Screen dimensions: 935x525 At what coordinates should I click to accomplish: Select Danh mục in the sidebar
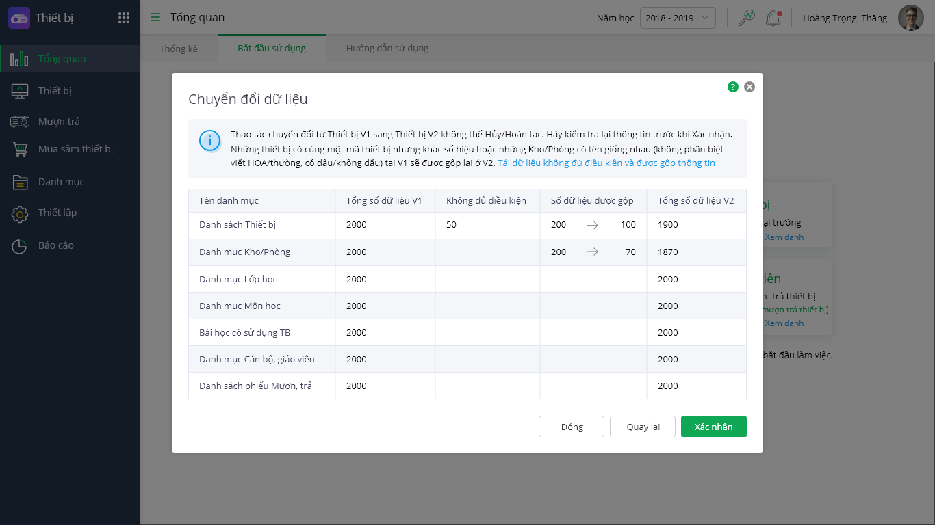coord(61,182)
